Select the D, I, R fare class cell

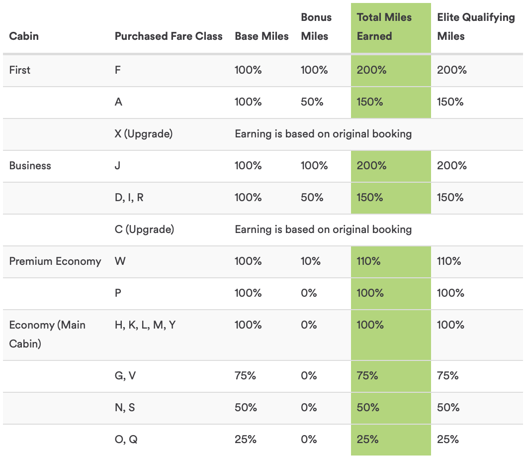coord(129,198)
